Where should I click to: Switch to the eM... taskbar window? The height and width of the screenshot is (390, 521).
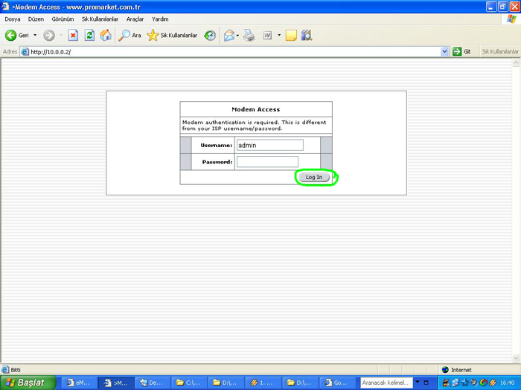click(80, 383)
